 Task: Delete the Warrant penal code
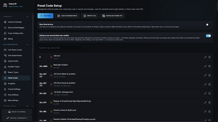[x=209, y=57]
